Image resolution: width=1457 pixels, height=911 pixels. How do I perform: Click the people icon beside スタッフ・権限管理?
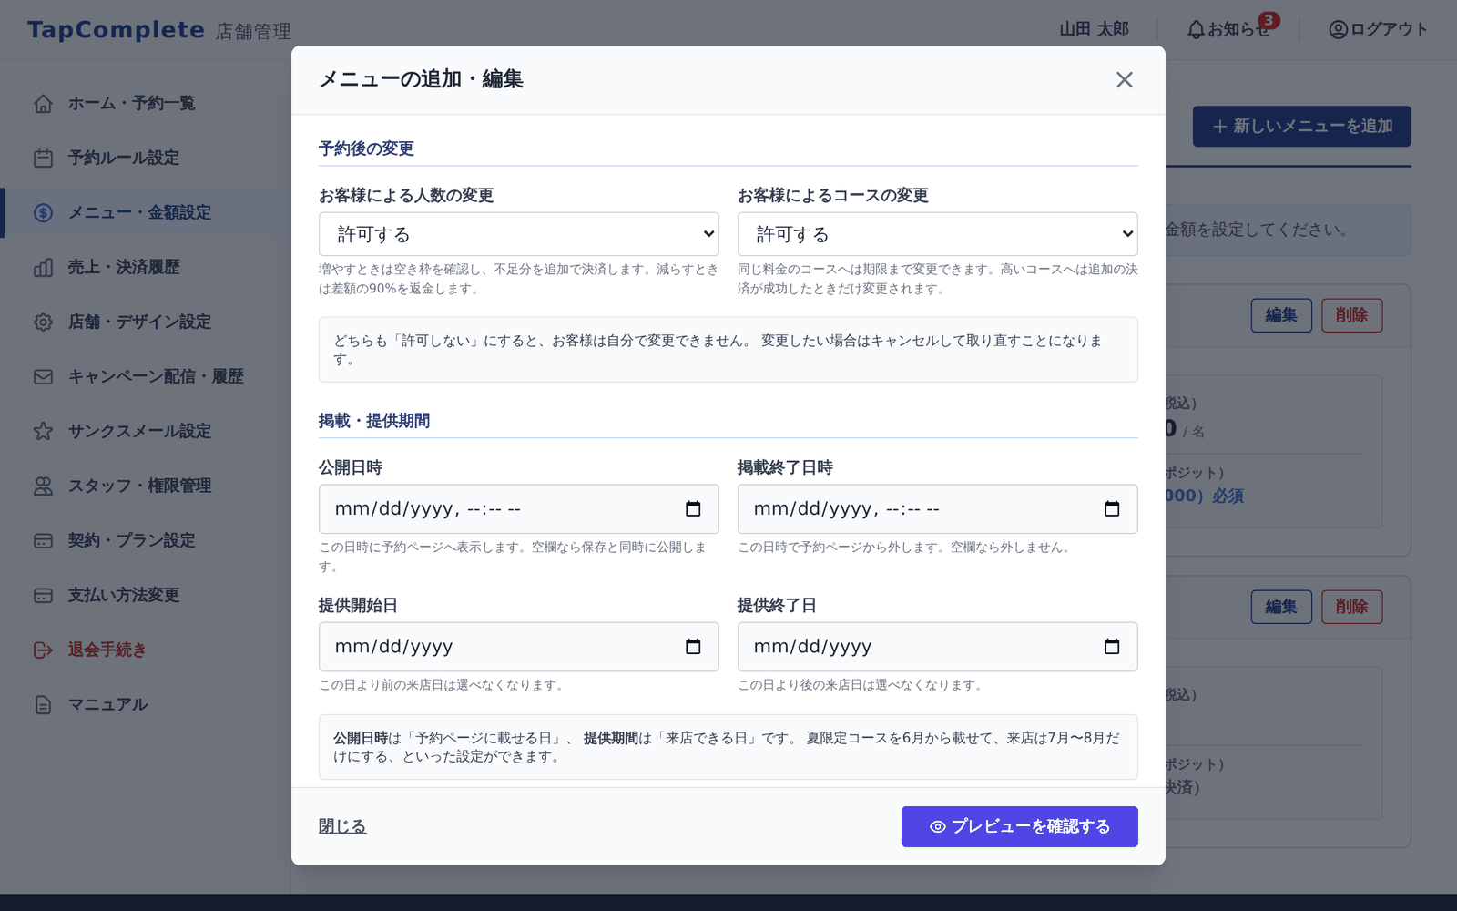click(x=43, y=486)
